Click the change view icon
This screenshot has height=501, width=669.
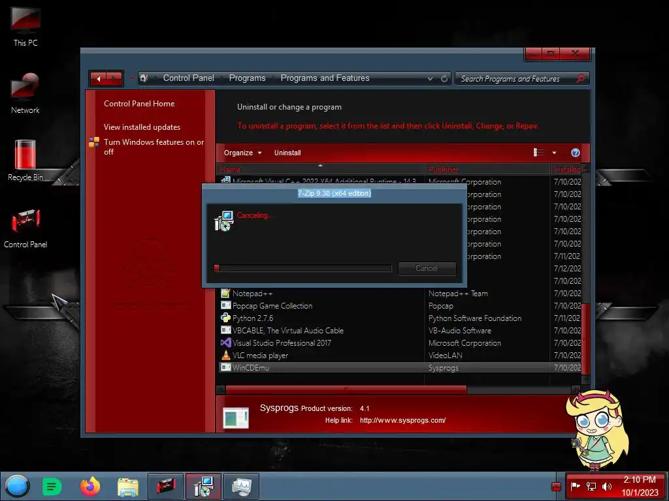539,153
